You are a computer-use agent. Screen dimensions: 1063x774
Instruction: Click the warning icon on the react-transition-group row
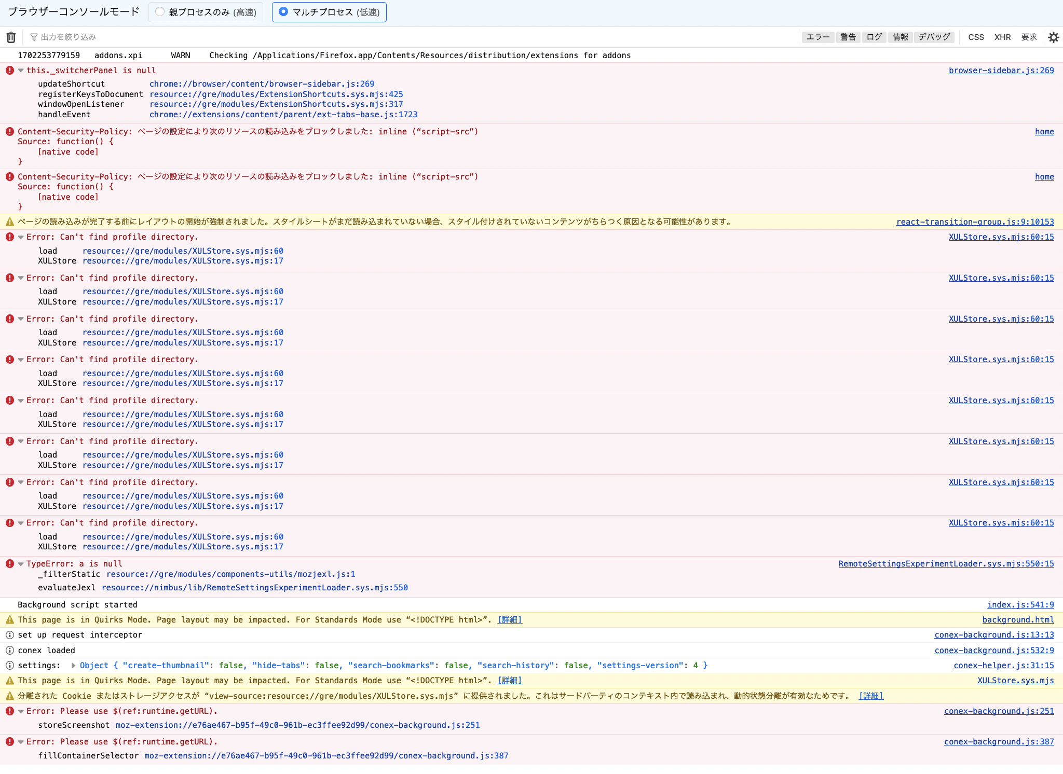10,222
